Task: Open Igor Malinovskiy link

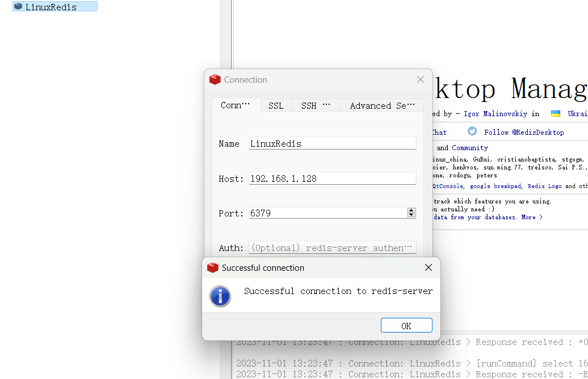Action: coord(495,114)
